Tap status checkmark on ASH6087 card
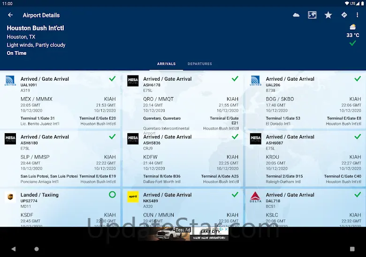 pyautogui.click(x=358, y=136)
